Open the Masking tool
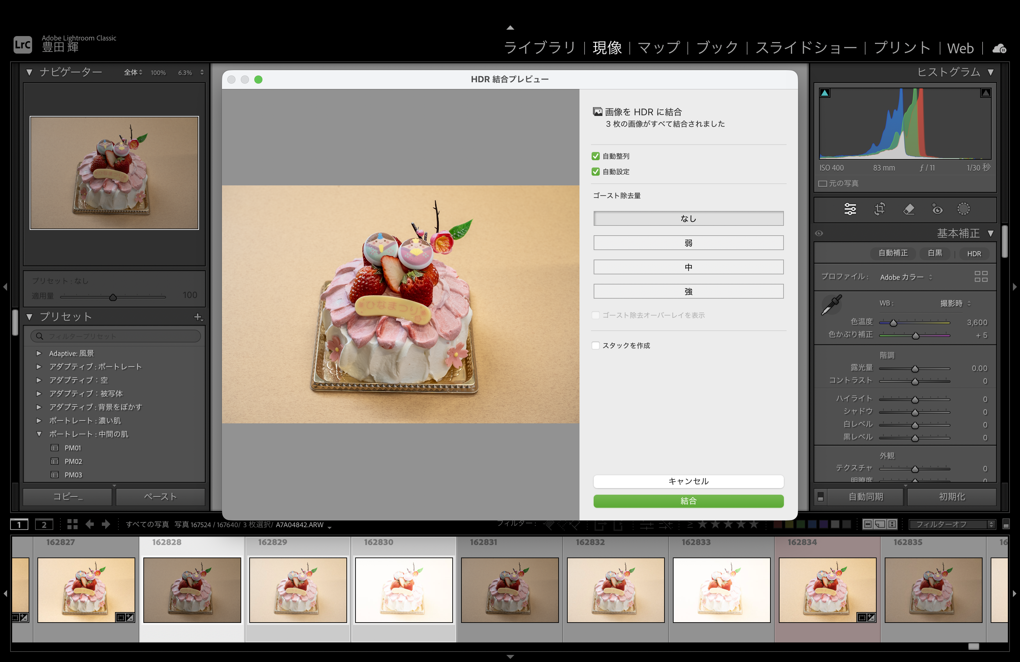This screenshot has height=662, width=1020. (963, 209)
